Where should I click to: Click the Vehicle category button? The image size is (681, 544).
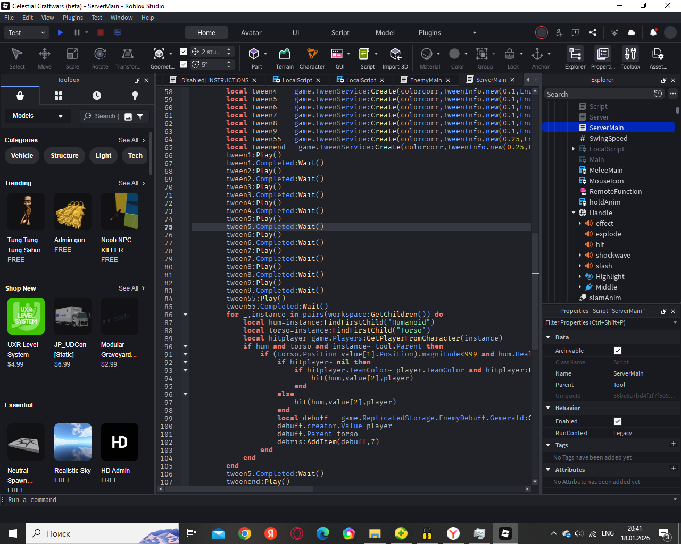click(22, 156)
